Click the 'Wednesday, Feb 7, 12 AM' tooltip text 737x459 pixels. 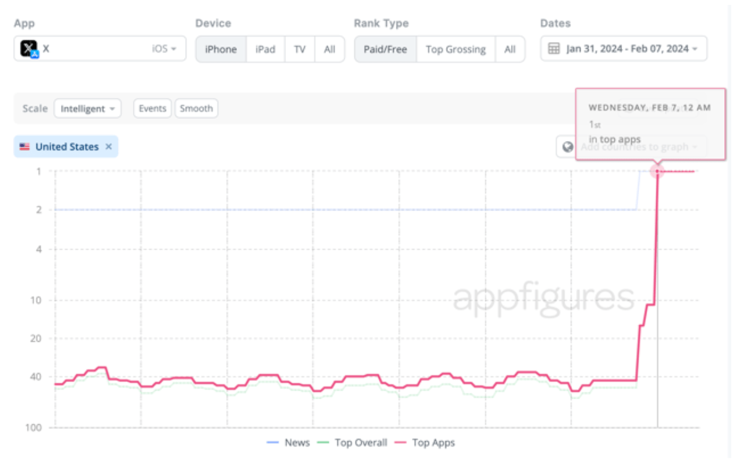pos(650,107)
